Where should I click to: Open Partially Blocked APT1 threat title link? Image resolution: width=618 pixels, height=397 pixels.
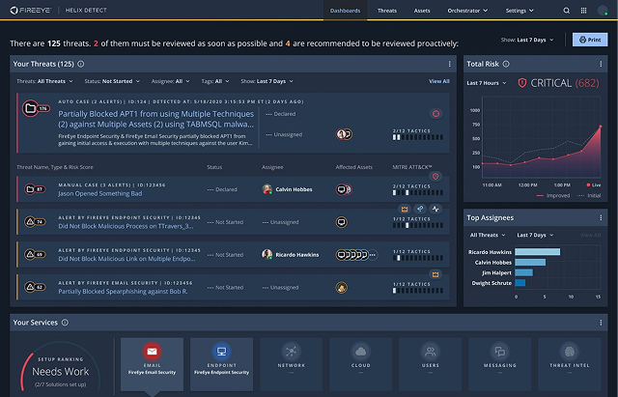click(x=156, y=119)
